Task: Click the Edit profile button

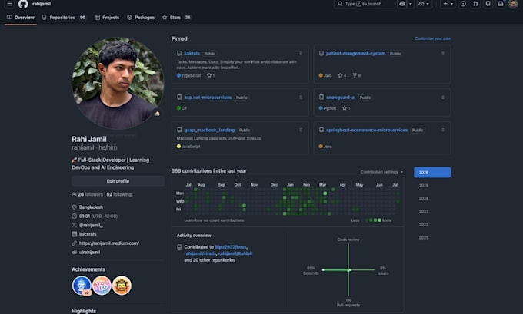Action: (x=118, y=181)
